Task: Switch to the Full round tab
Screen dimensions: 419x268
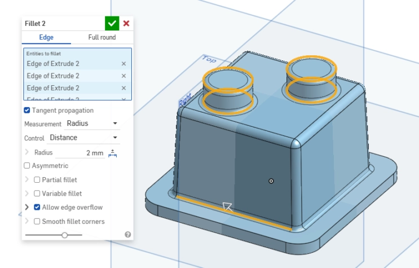Action: (x=102, y=37)
